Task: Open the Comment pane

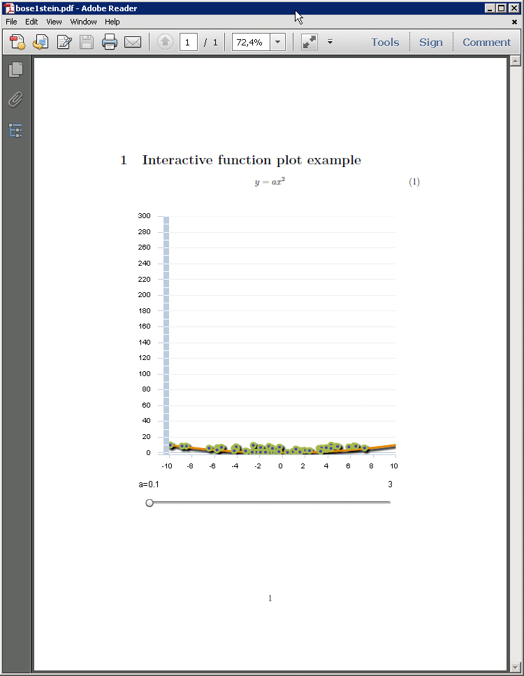Action: point(486,42)
